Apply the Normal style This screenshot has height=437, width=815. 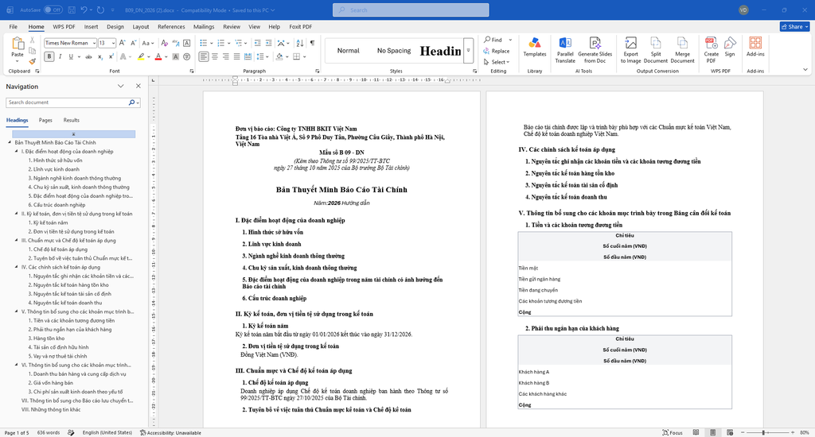point(348,51)
